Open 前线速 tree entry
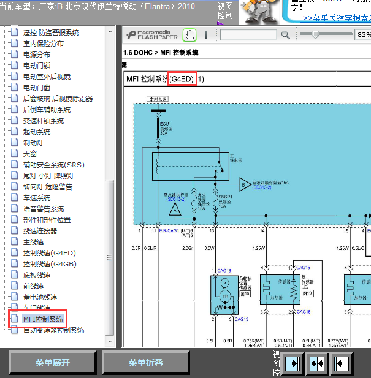 [33, 286]
